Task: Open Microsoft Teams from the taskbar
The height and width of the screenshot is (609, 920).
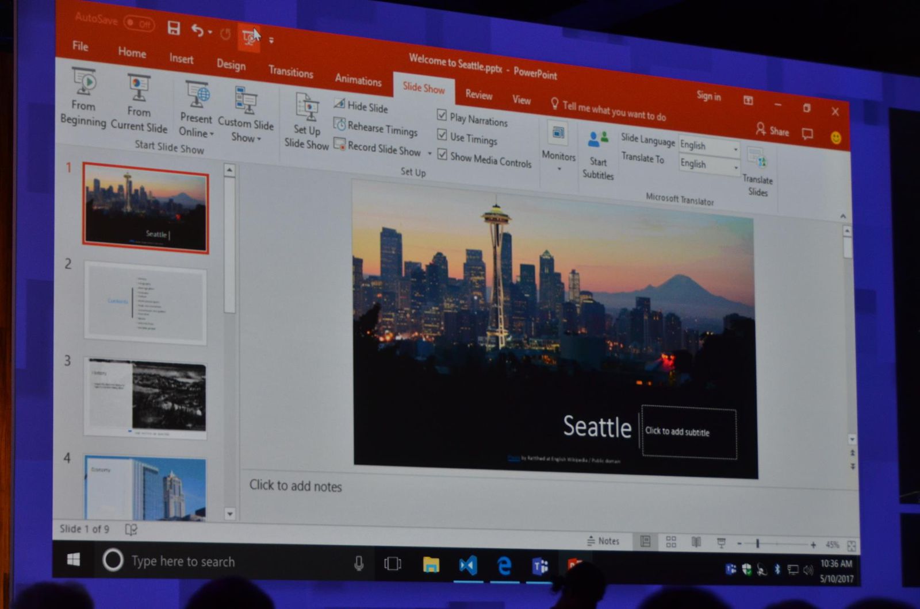Action: [x=539, y=567]
